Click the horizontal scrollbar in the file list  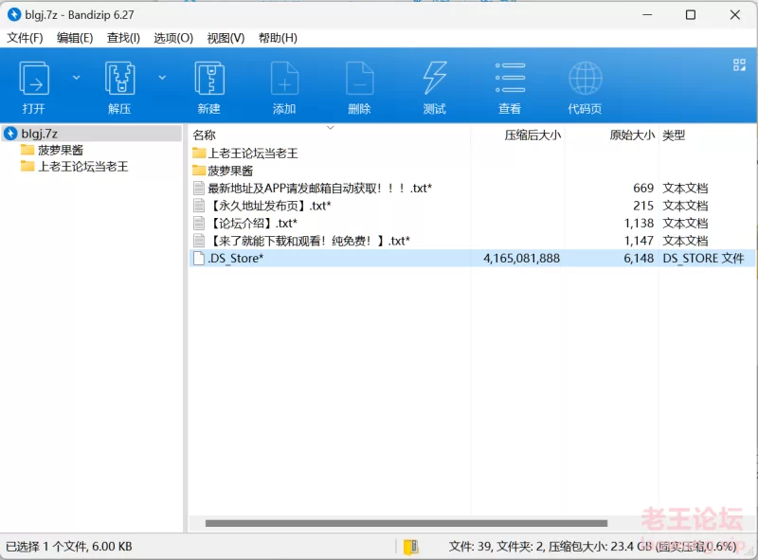pos(406,523)
